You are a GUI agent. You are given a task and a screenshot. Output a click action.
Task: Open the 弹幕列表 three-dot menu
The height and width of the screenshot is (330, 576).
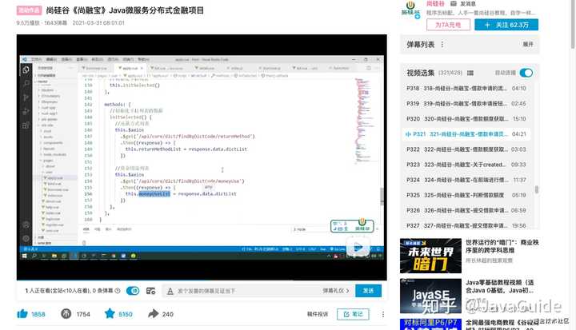click(x=442, y=45)
